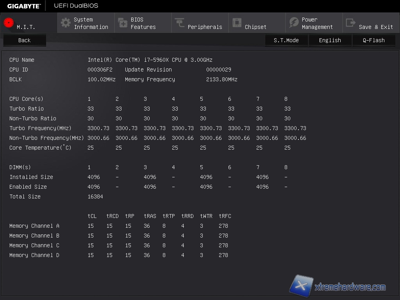Viewport: 400px width, 300px height.
Task: Switch to the Peripherals tab
Action: pos(205,27)
